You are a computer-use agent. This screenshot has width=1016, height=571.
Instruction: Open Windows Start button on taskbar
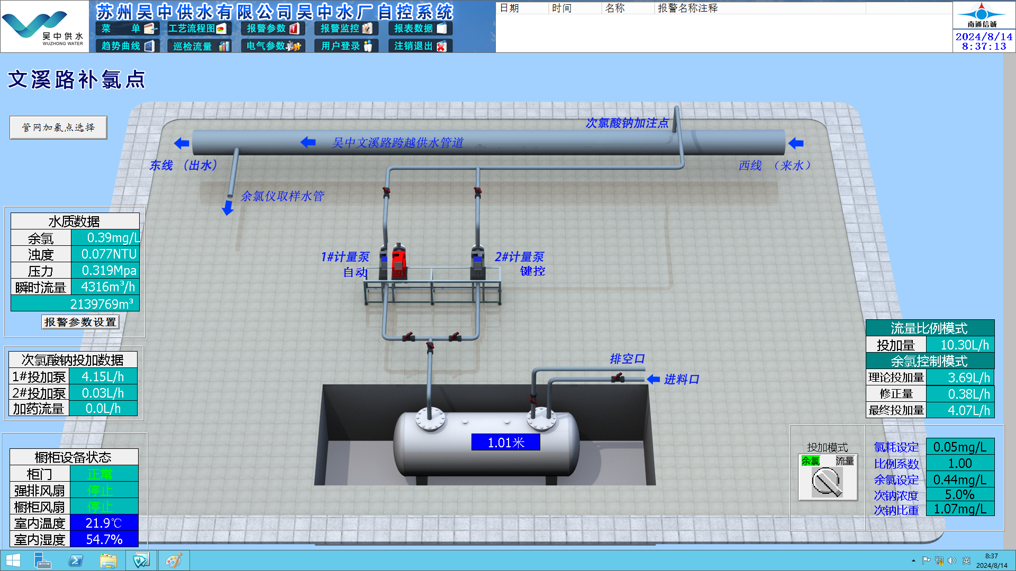[x=13, y=560]
